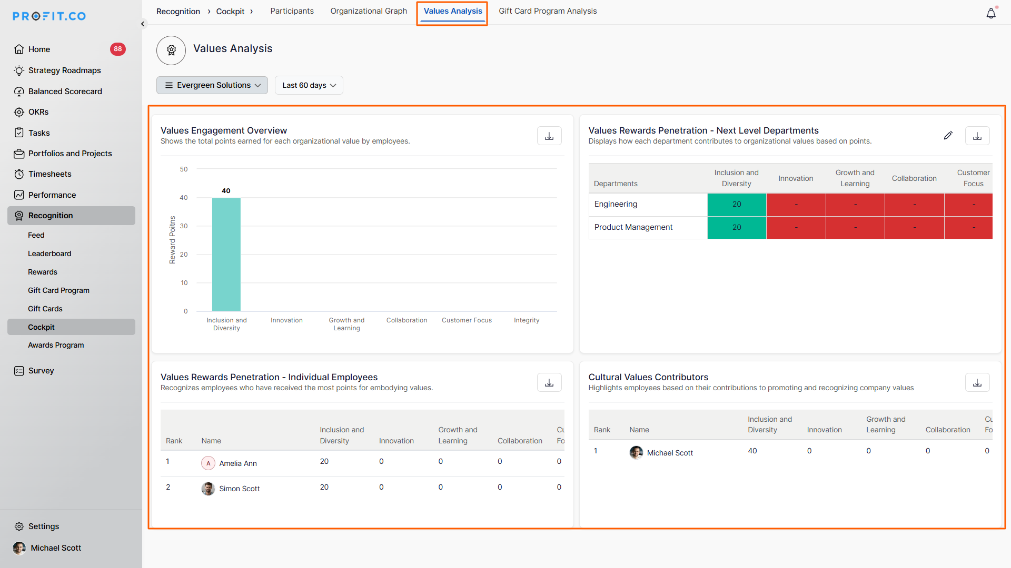1011x568 pixels.
Task: Open the OKRs section from the sidebar
Action: click(x=38, y=112)
